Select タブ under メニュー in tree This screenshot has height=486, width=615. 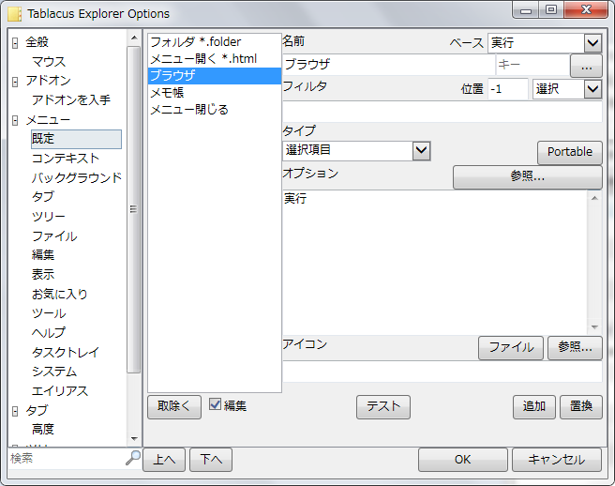point(43,196)
